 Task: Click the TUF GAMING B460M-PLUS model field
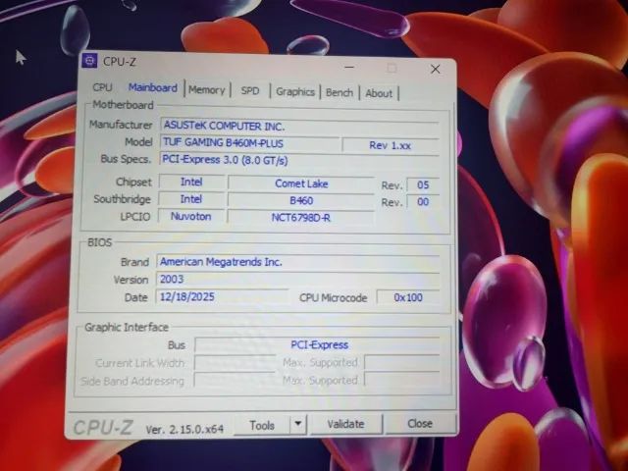coord(250,143)
